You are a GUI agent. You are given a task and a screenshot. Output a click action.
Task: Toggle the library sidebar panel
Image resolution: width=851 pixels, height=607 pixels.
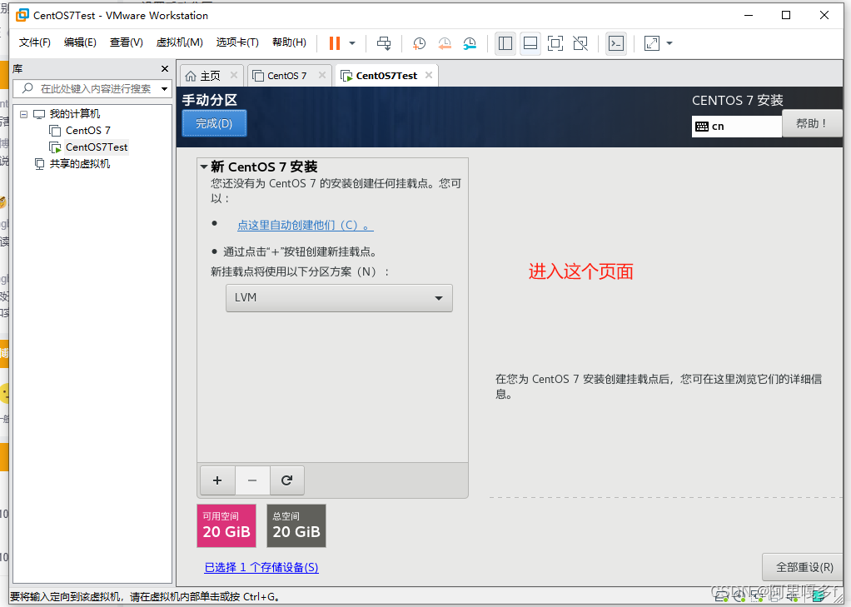tap(505, 42)
